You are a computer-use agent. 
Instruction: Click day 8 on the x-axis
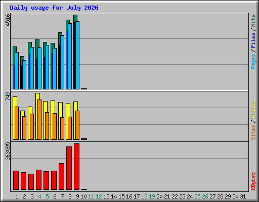tap(70, 196)
